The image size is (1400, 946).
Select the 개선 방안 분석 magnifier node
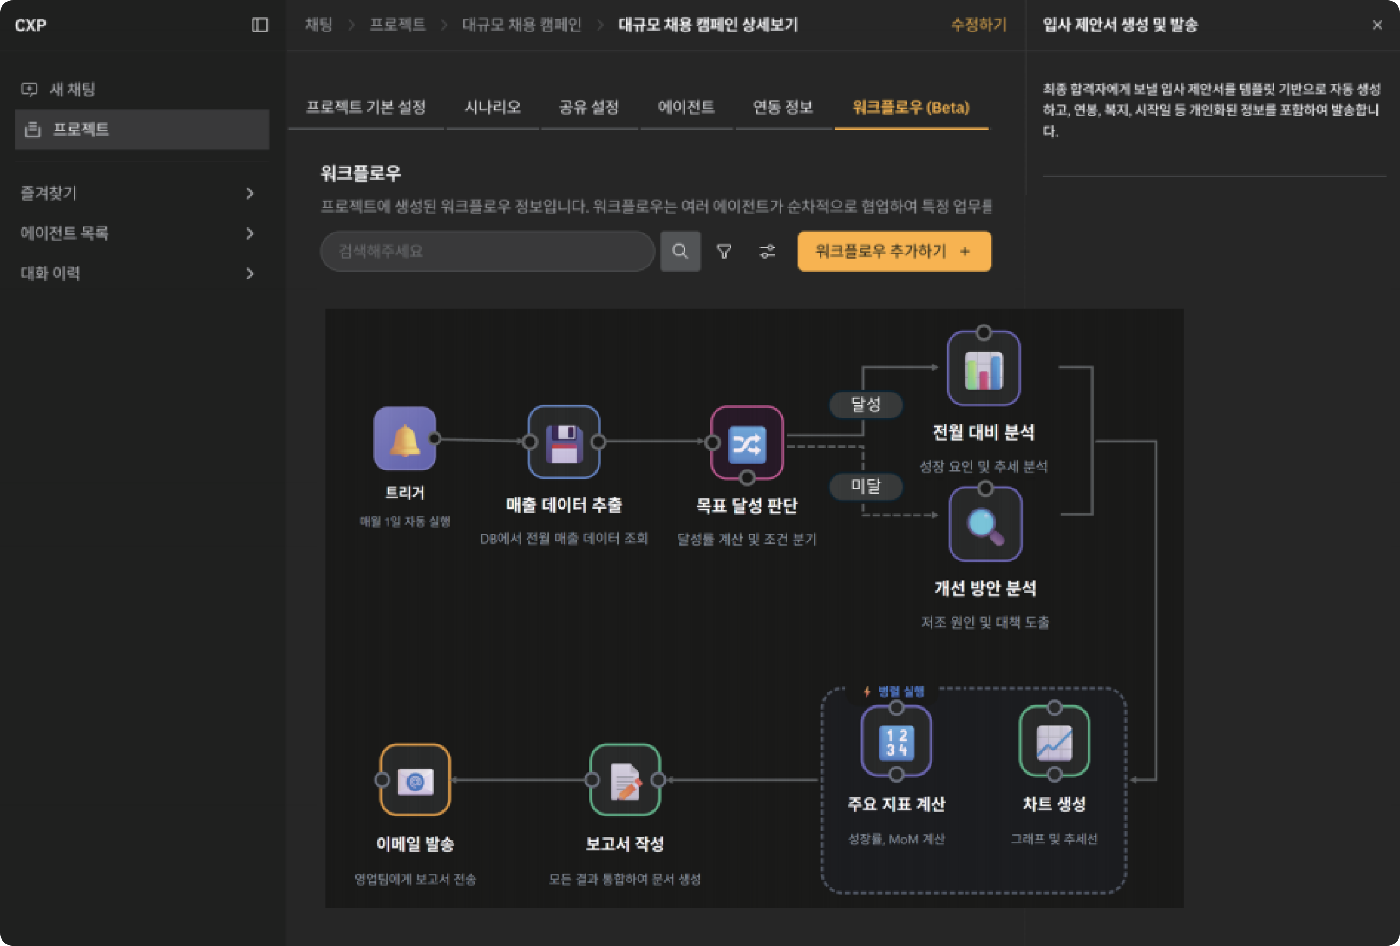(x=985, y=524)
